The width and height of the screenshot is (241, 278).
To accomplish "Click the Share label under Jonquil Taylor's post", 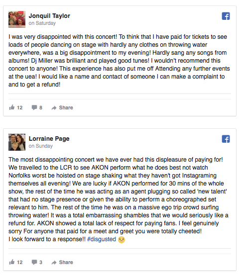I will pos(66,107).
